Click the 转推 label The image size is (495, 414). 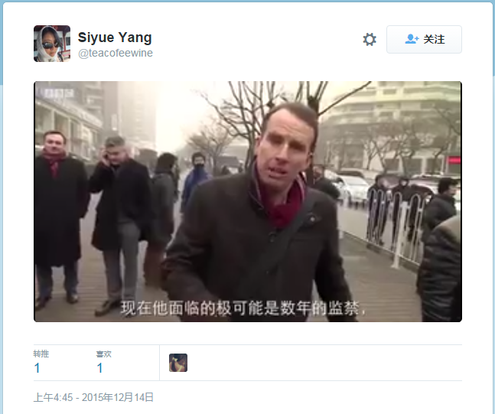tap(41, 354)
